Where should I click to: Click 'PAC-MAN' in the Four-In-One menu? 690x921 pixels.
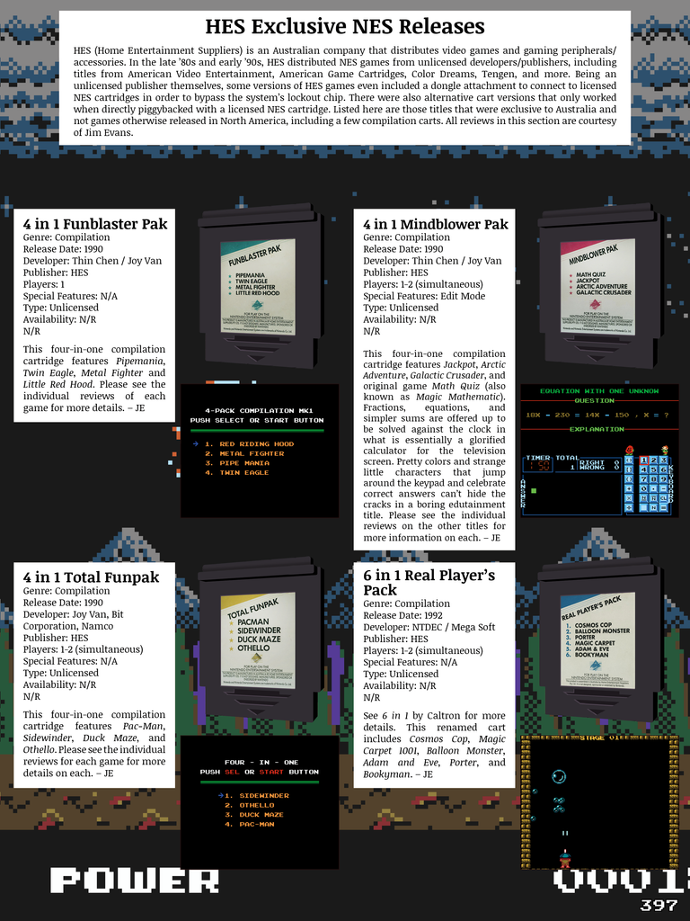click(256, 824)
